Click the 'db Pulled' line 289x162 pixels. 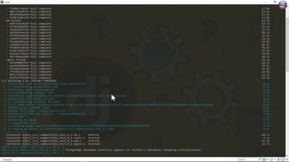click(x=12, y=21)
